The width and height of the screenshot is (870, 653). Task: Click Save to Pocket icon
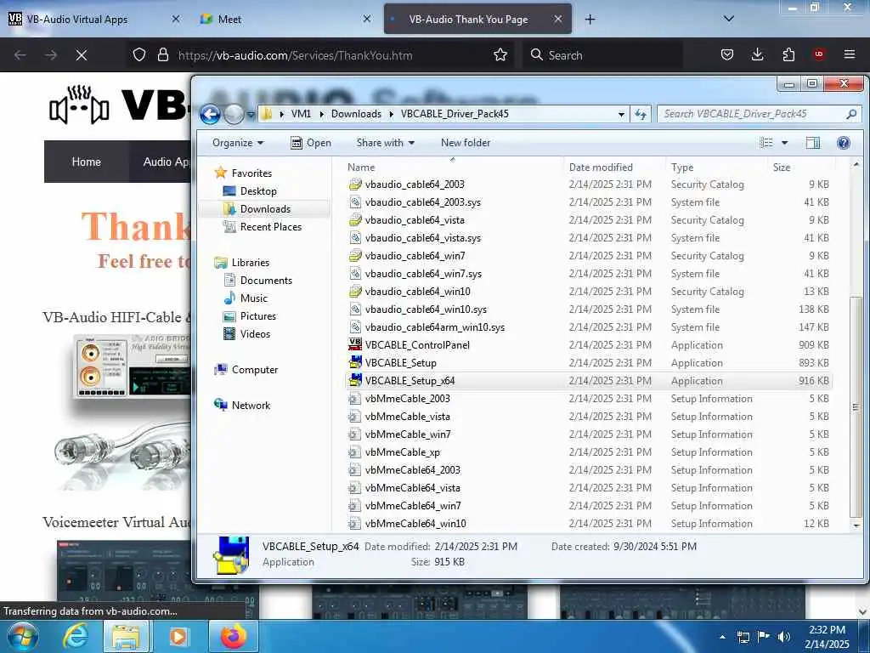727,54
